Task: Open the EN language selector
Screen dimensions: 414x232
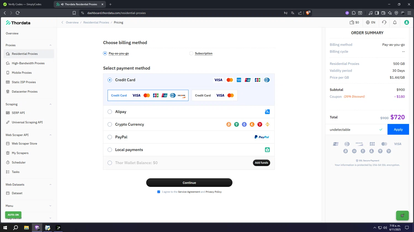Action: pyautogui.click(x=370, y=23)
